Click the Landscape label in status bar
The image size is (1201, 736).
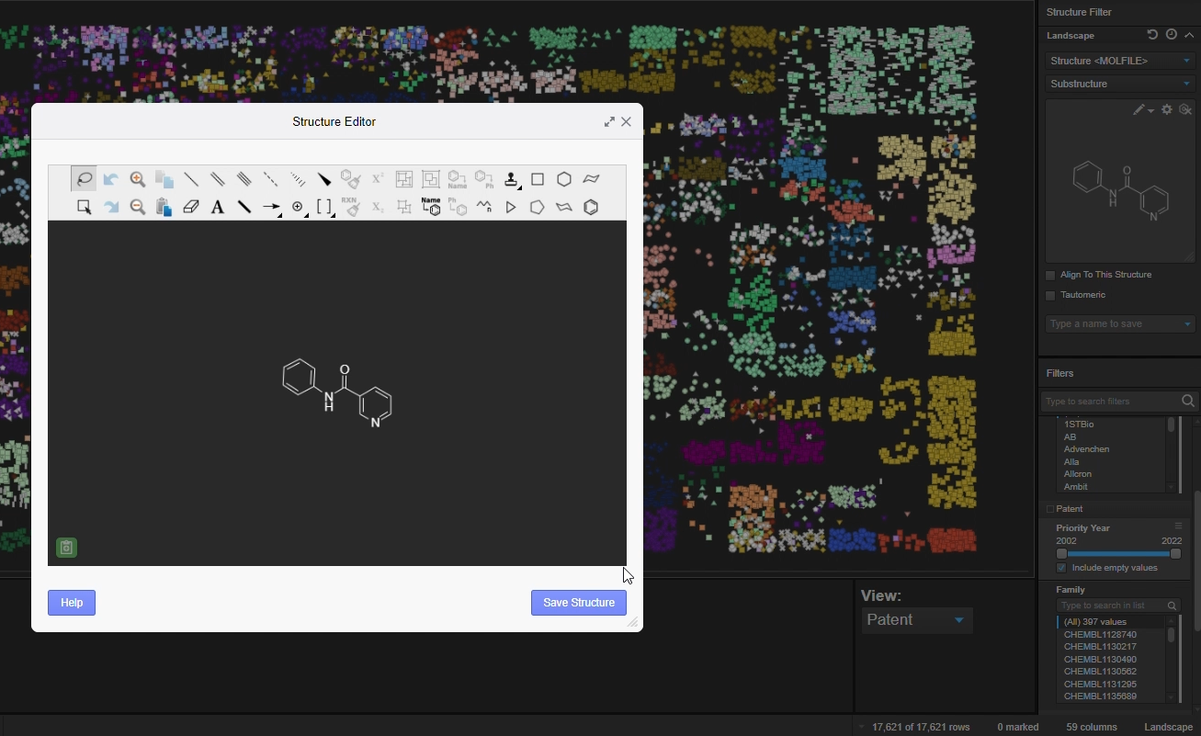[x=1168, y=727]
